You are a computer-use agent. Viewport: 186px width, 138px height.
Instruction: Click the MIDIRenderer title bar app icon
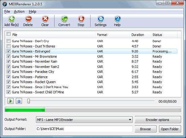click(x=5, y=4)
